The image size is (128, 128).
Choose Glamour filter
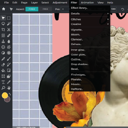[90, 39]
